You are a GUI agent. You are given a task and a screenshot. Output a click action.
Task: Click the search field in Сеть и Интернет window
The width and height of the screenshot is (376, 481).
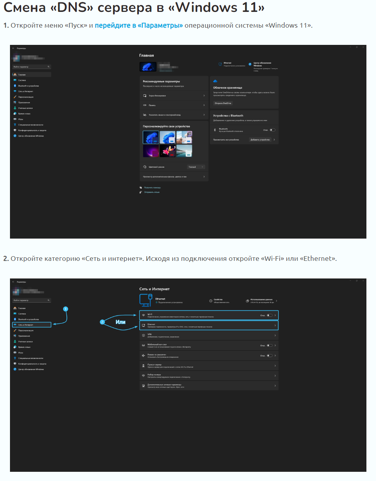[x=32, y=300]
